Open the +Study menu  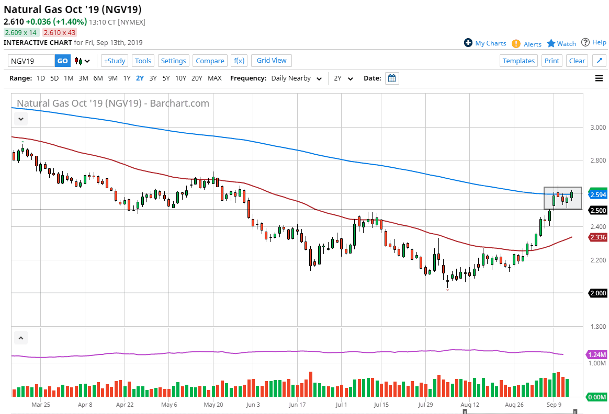click(114, 61)
